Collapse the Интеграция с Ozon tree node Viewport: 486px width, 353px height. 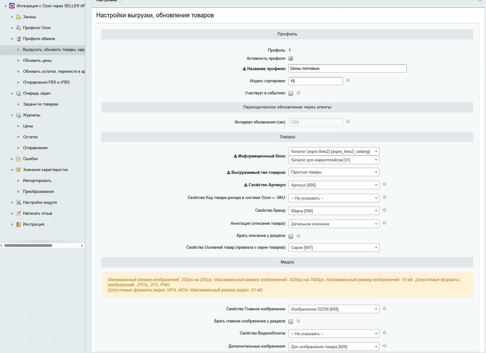click(5, 6)
